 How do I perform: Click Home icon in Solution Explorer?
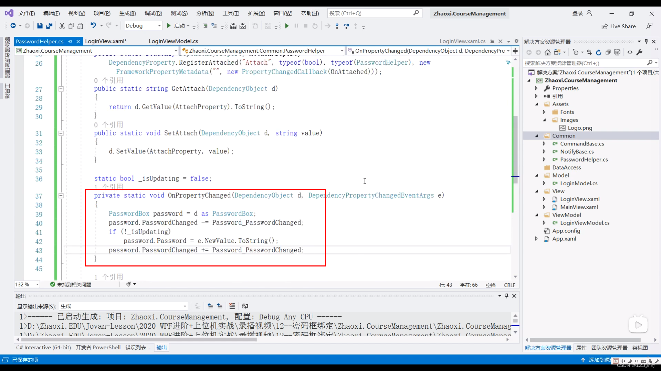[547, 52]
